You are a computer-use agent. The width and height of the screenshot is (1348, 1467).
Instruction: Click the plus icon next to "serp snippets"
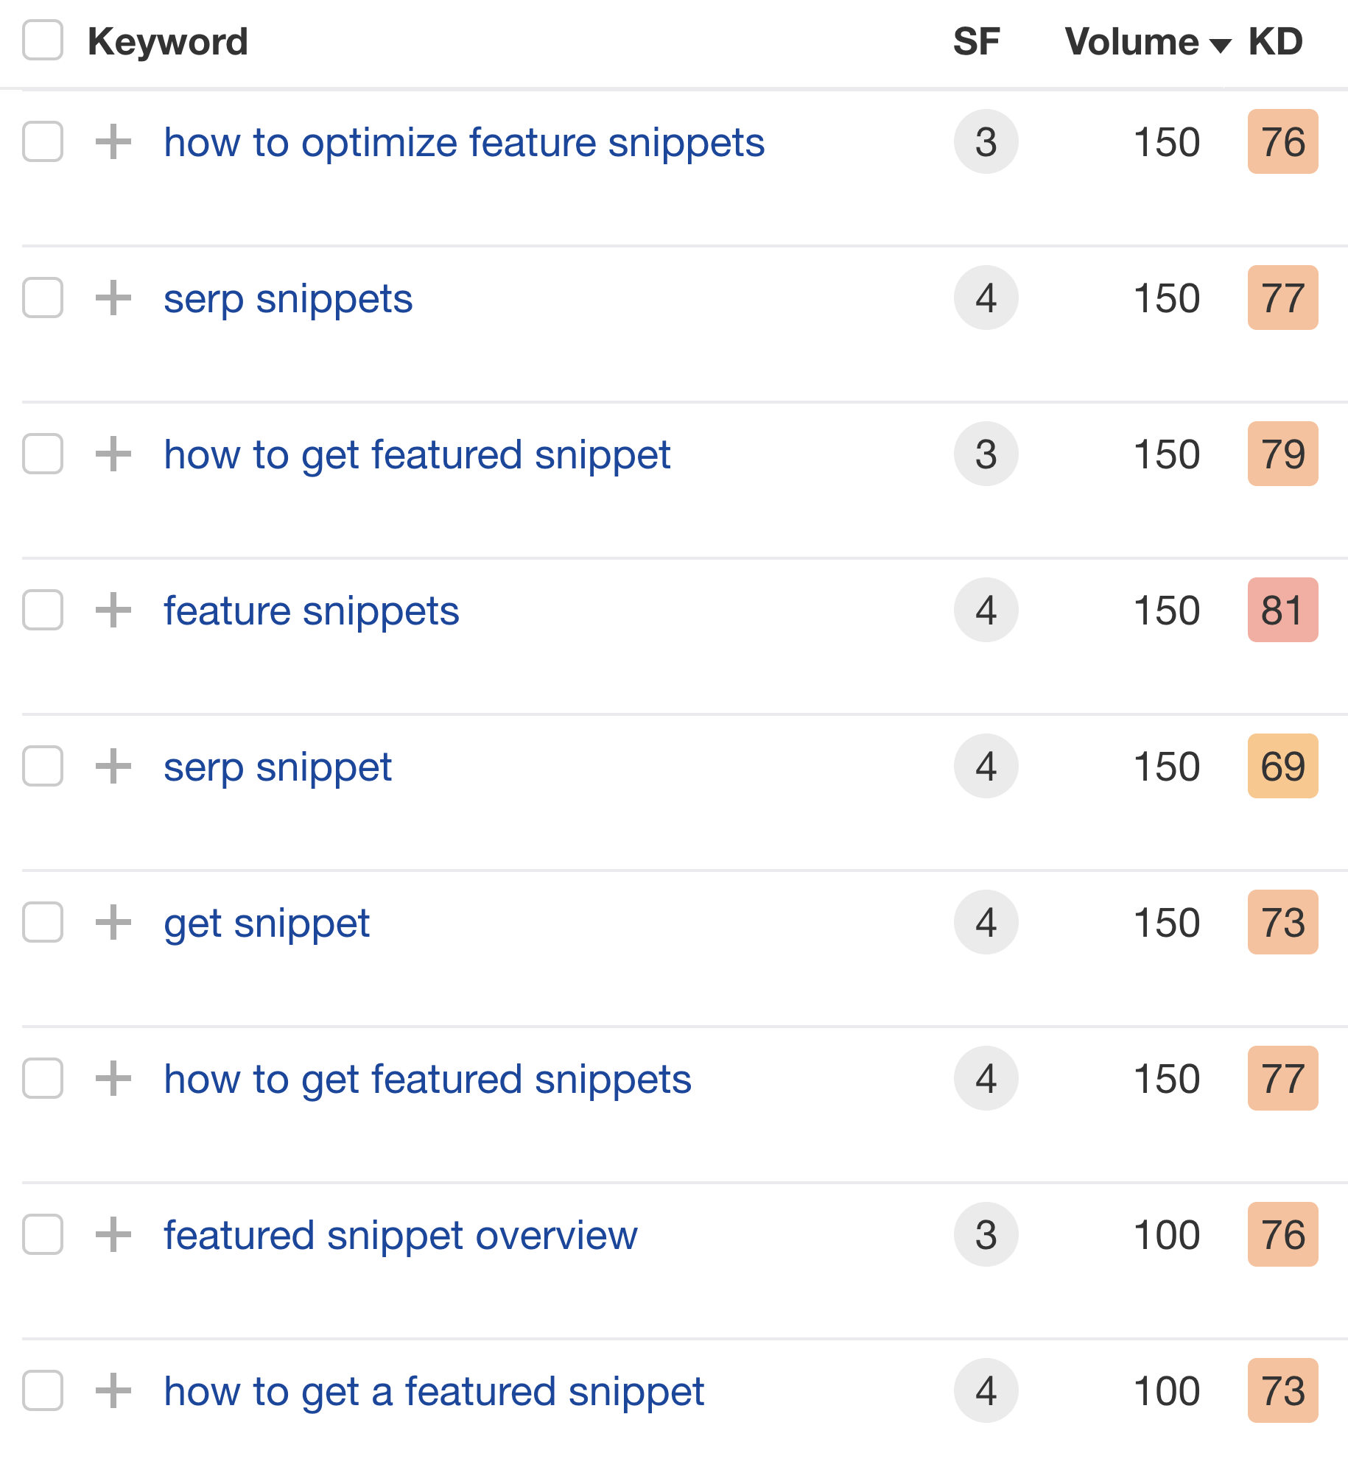[x=113, y=298]
